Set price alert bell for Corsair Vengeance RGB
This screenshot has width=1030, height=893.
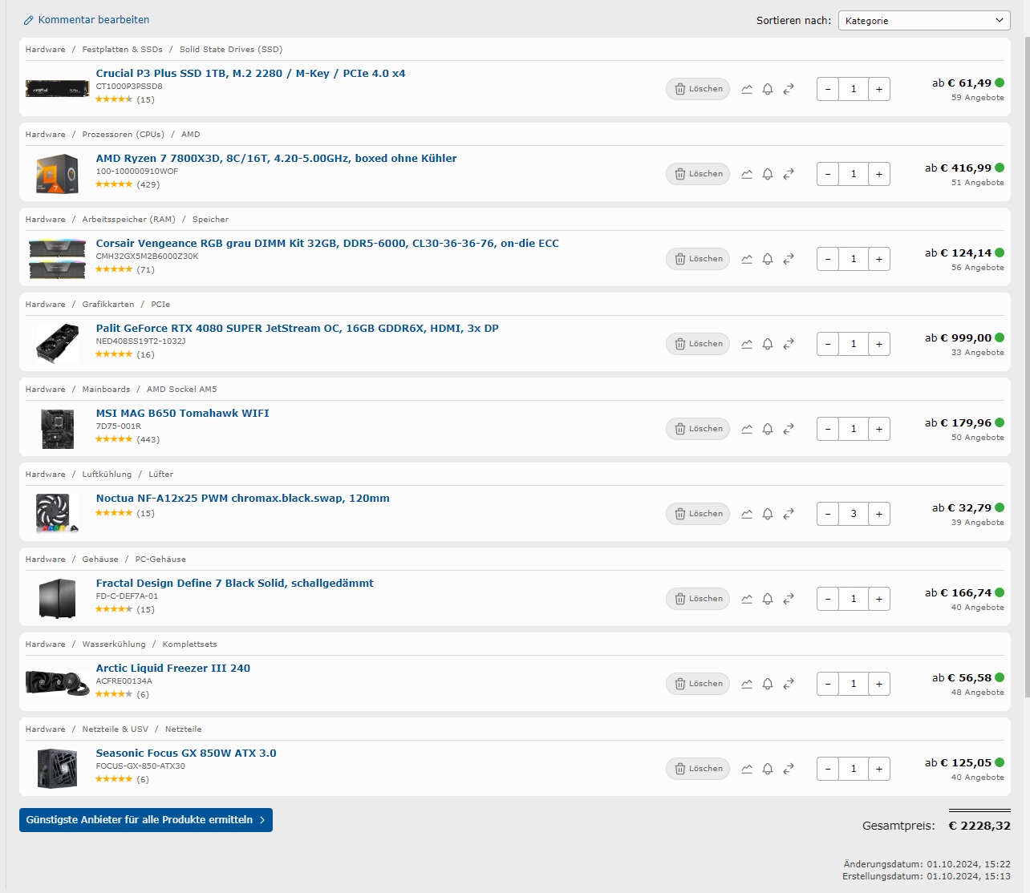point(768,259)
